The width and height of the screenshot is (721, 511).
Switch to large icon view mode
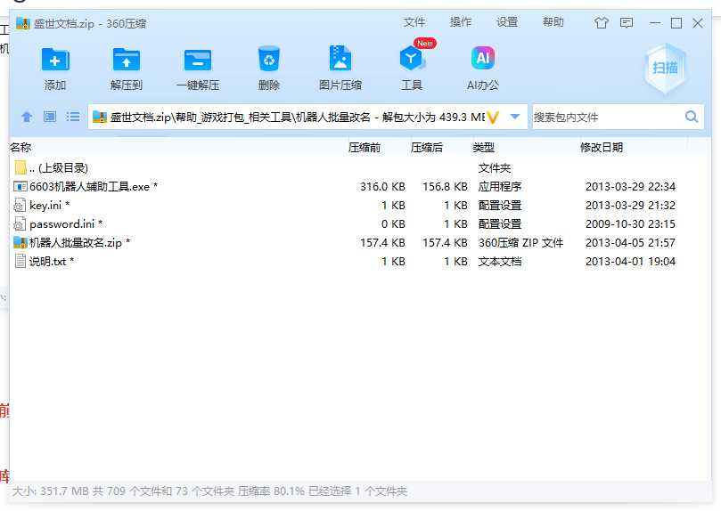[50, 117]
